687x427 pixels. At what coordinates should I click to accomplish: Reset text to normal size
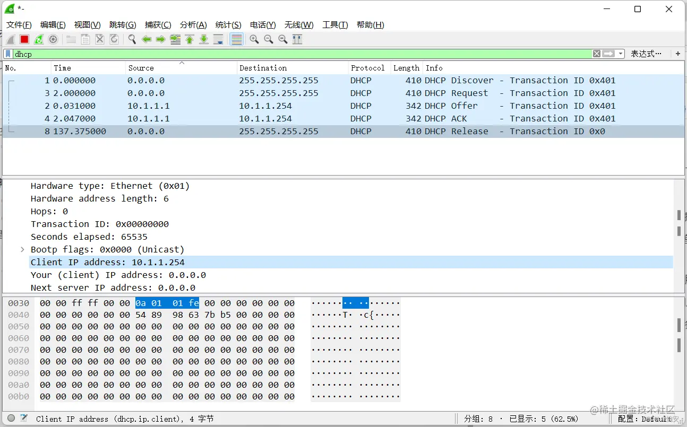click(283, 39)
